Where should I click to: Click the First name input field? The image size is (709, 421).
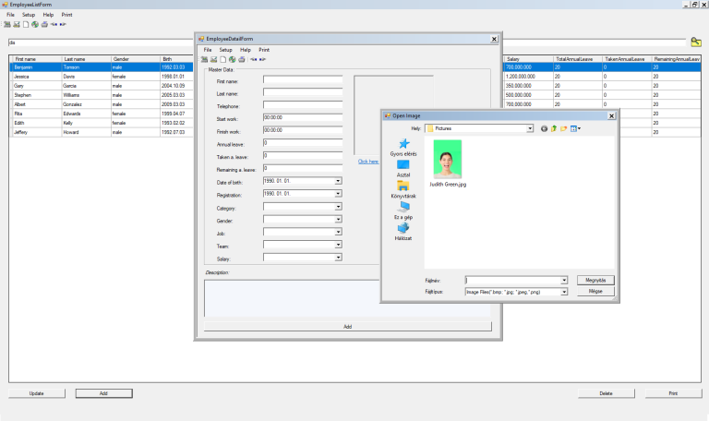(302, 80)
